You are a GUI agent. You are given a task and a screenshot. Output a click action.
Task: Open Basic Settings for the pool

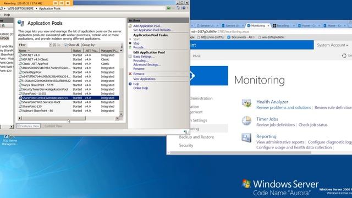pyautogui.click(x=144, y=56)
